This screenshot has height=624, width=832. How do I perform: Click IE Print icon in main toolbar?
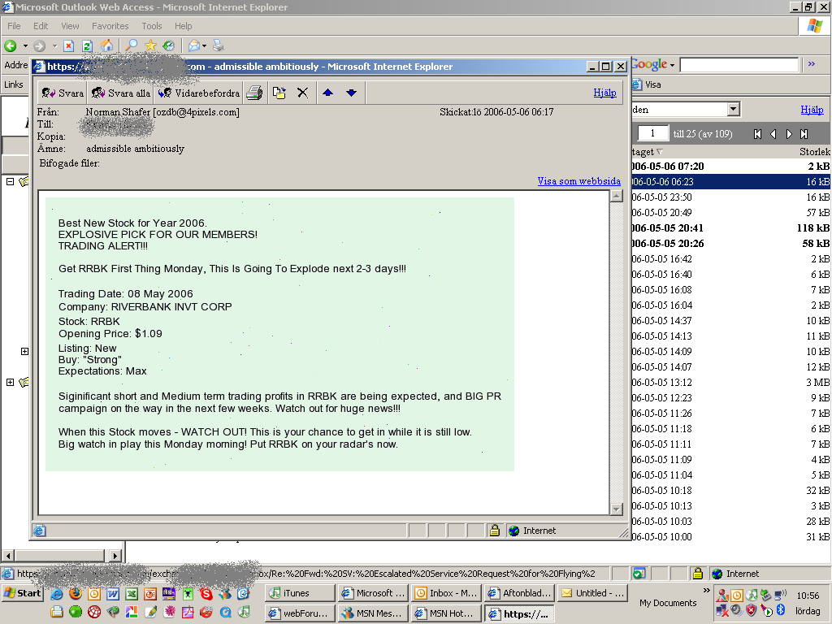[218, 46]
